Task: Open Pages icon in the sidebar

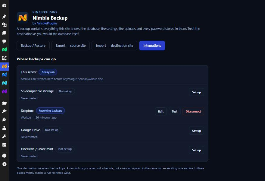Action: pyautogui.click(x=4, y=33)
